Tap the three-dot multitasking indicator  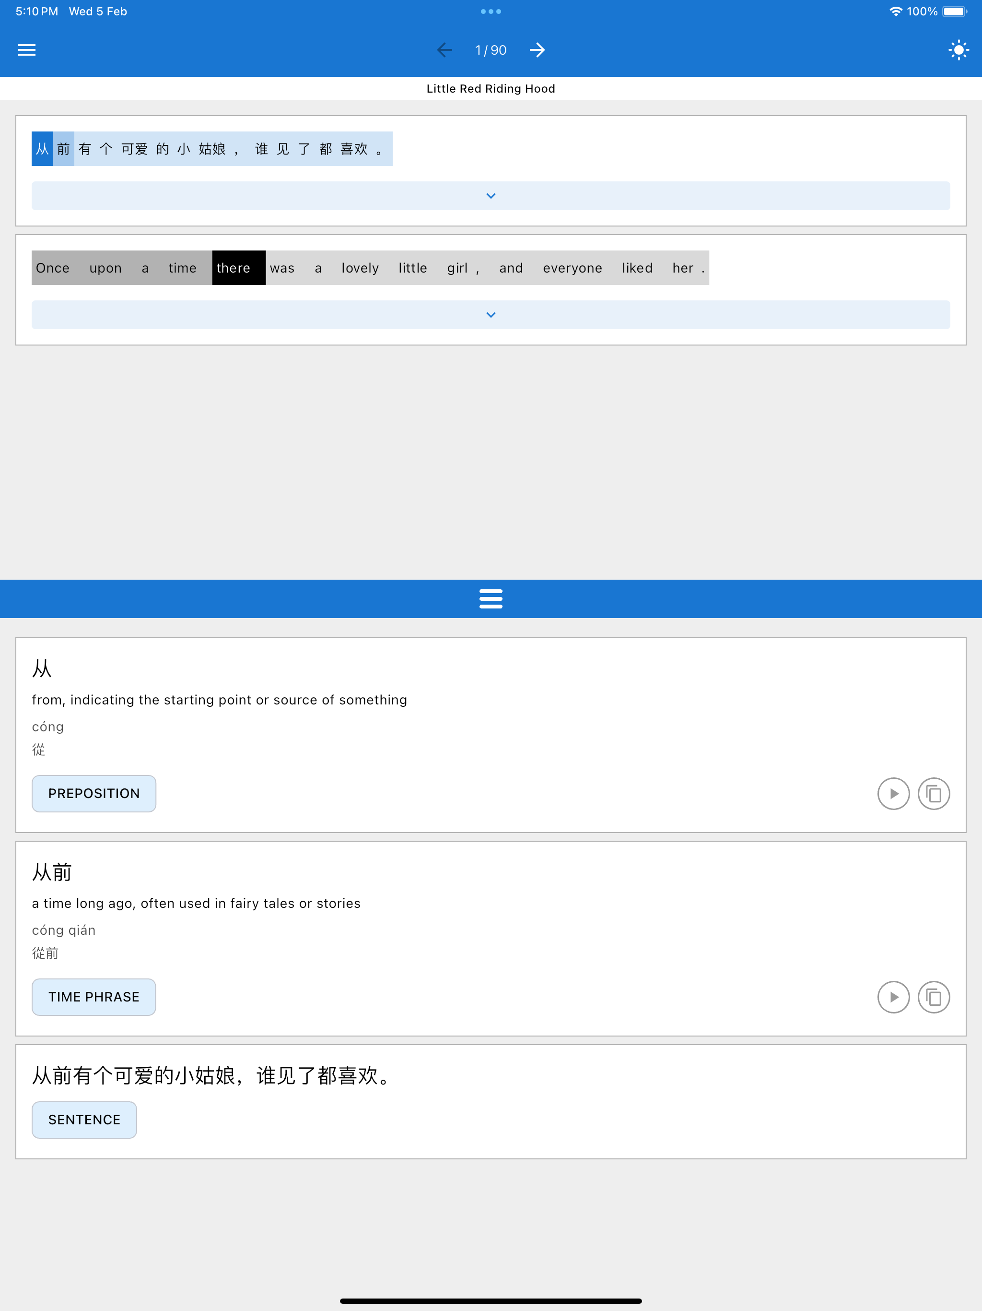[491, 11]
